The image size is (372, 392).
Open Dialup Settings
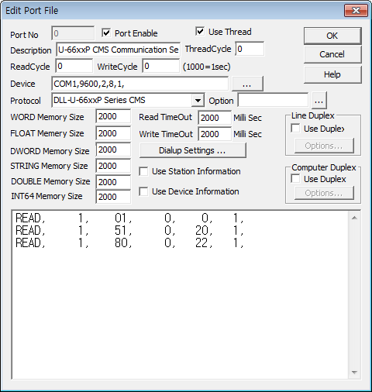click(x=192, y=150)
